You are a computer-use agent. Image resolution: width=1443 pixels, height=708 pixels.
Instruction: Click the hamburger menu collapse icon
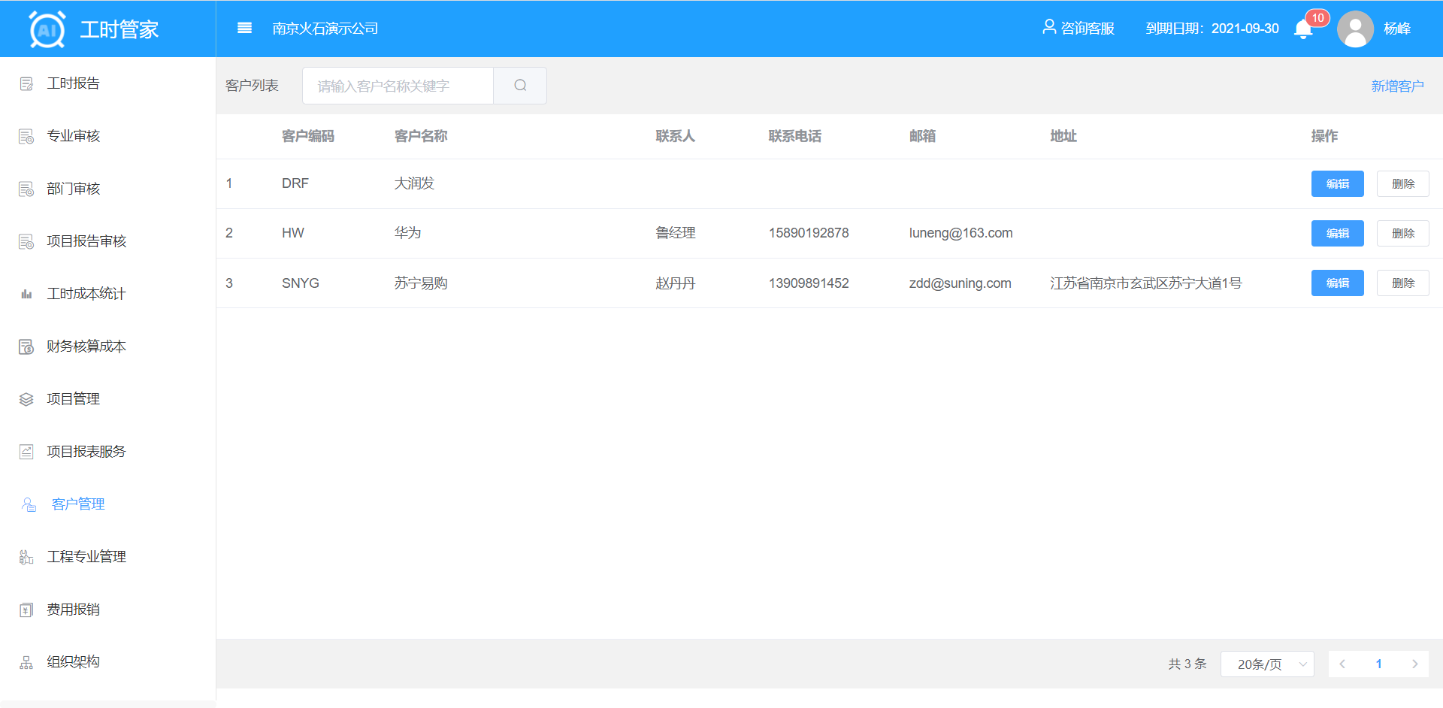244,29
